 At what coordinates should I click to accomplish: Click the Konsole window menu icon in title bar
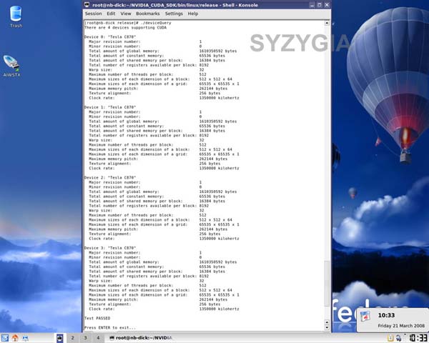[x=87, y=4]
